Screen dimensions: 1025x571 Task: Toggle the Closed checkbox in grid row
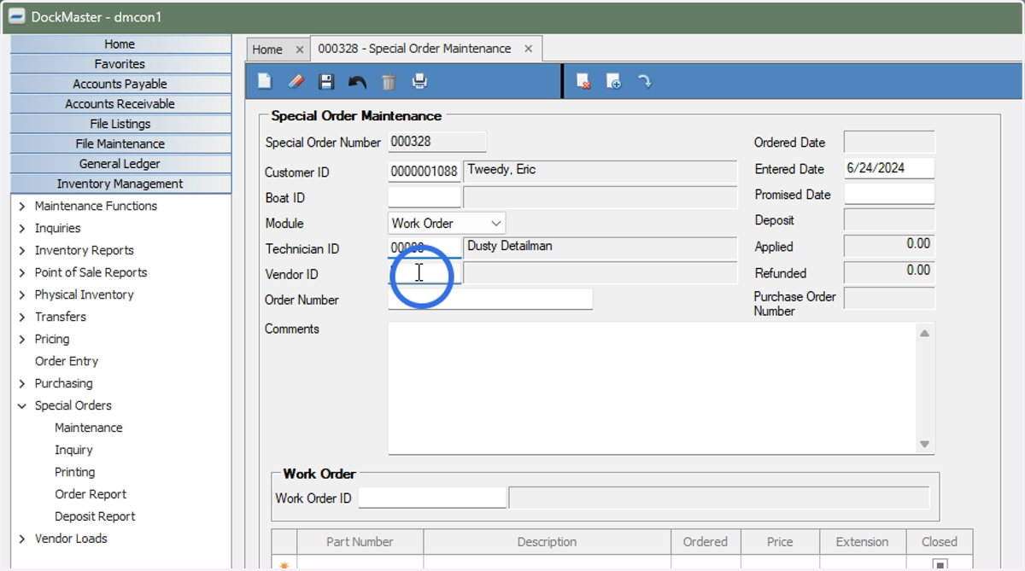tap(940, 564)
